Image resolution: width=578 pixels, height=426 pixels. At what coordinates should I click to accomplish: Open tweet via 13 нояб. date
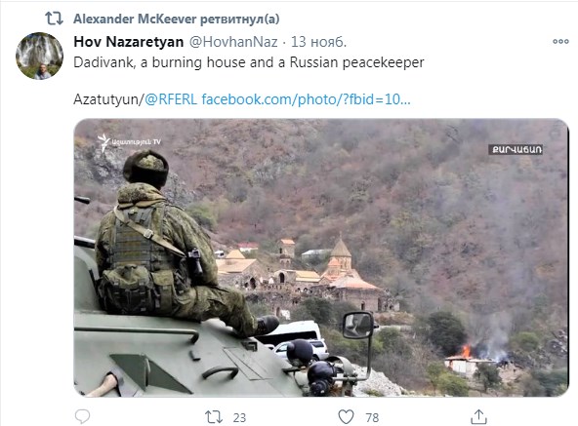[x=318, y=42]
